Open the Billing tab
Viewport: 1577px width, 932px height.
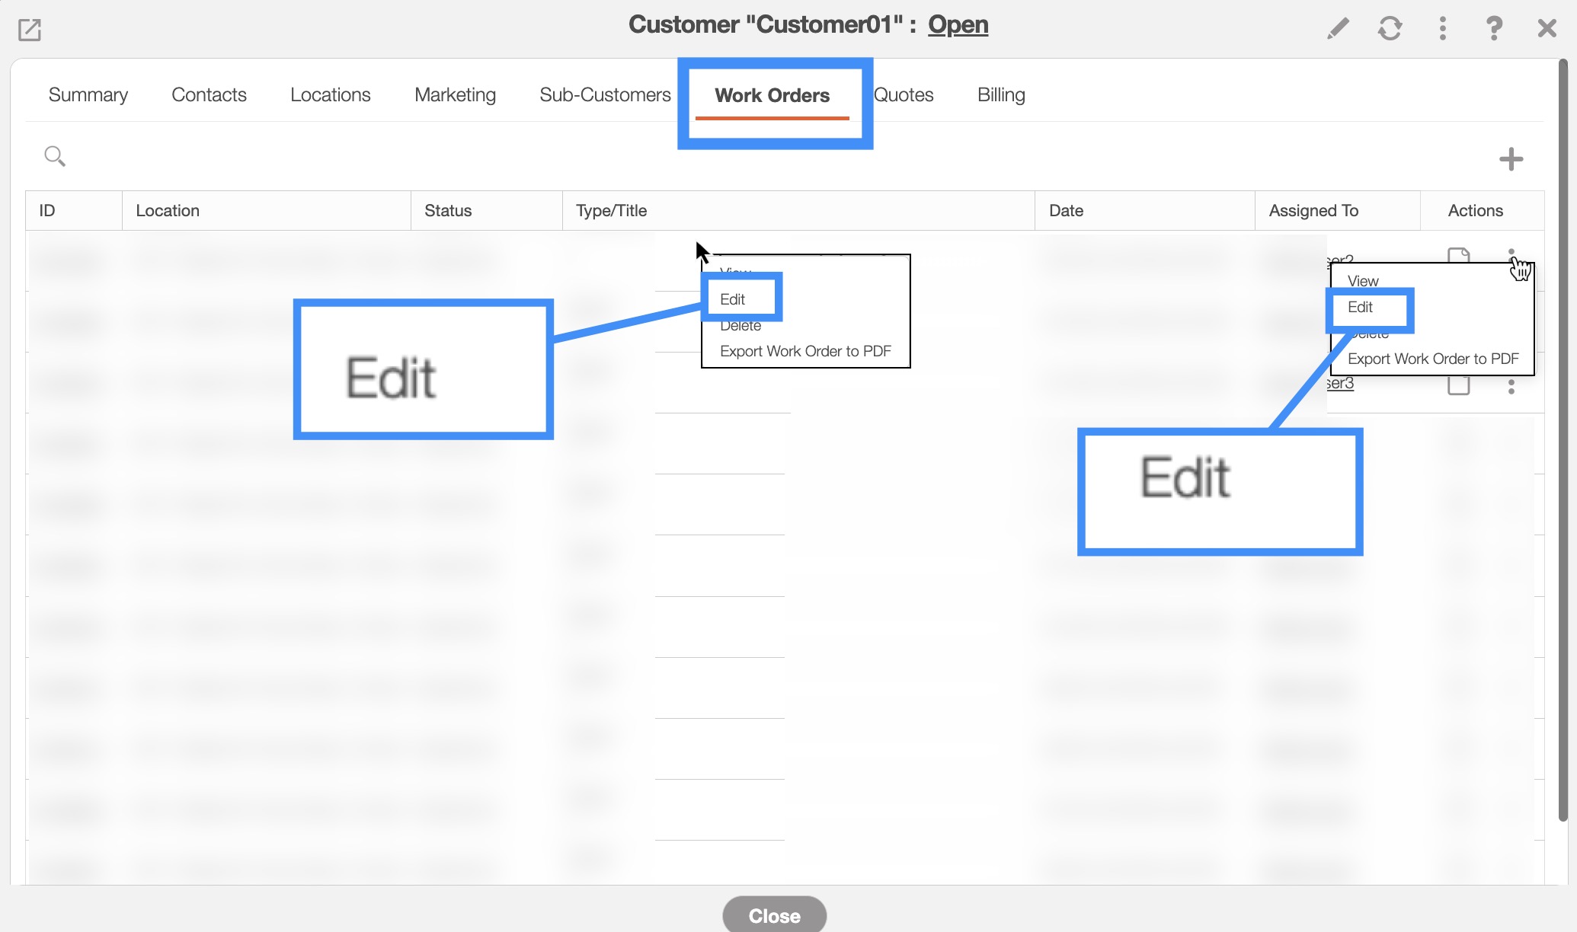(x=1001, y=95)
